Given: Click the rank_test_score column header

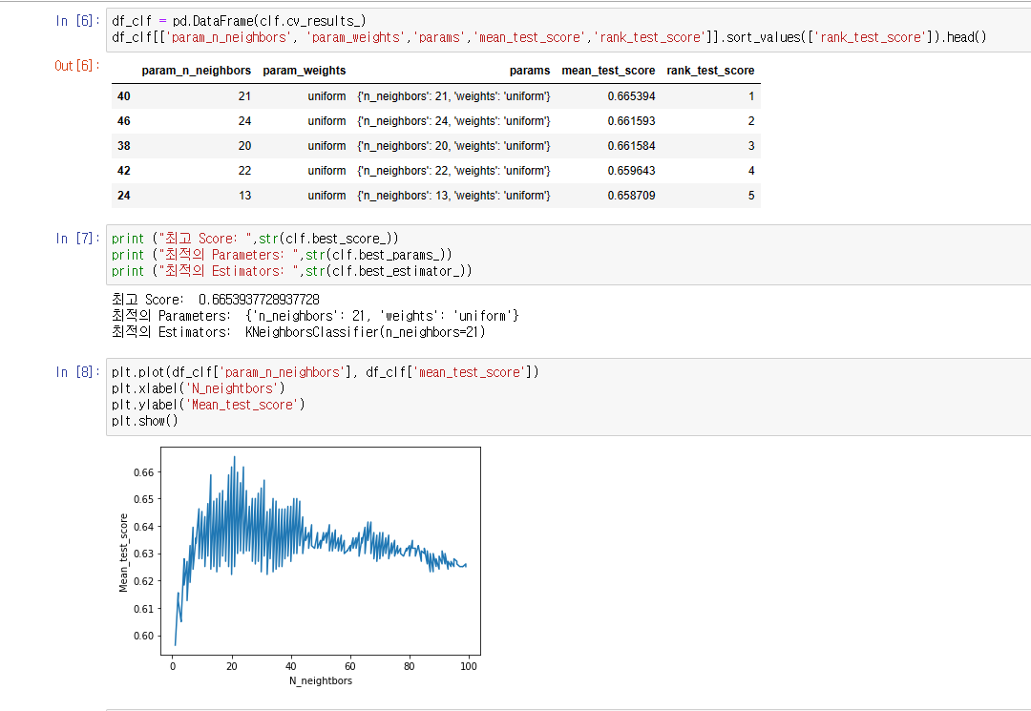Looking at the screenshot, I should pyautogui.click(x=710, y=71).
